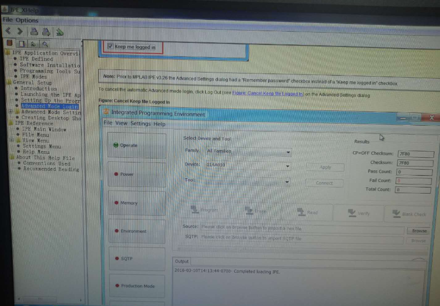Select the IPE Application Overview folder
Screen dimensions: 440x306
pos(46,53)
